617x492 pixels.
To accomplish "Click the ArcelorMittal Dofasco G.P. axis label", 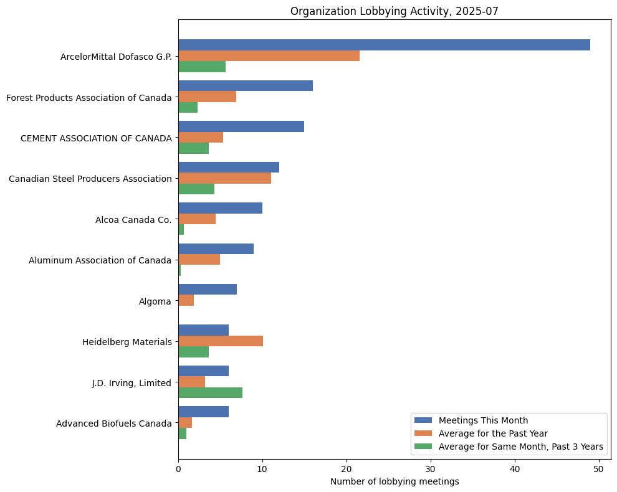I will pyautogui.click(x=117, y=57).
